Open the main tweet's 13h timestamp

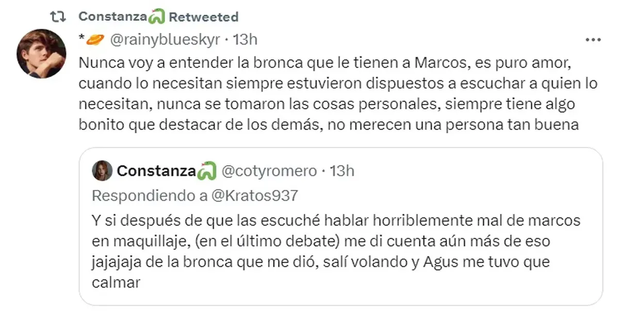[245, 40]
